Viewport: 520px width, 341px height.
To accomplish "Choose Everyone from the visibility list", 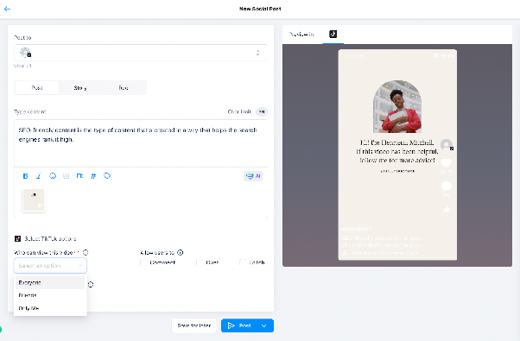I will point(50,282).
